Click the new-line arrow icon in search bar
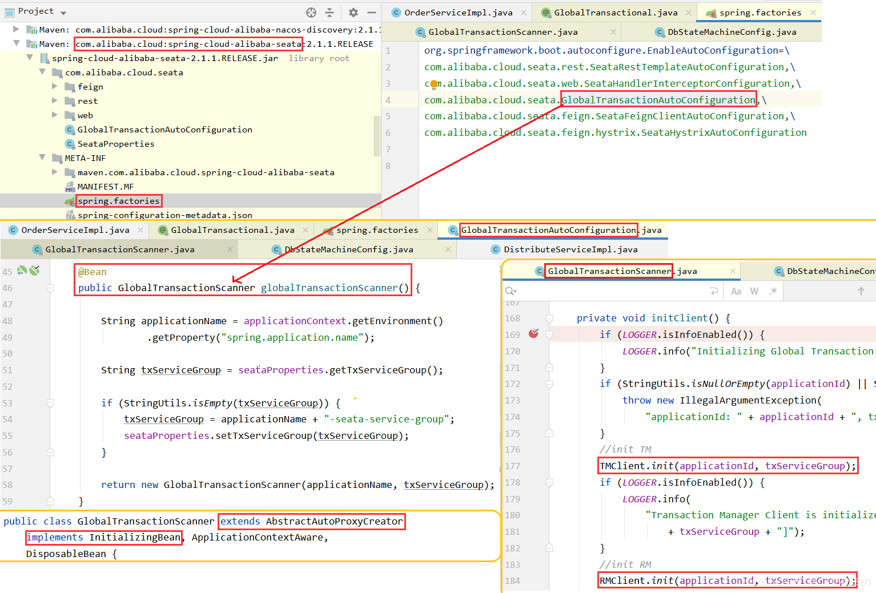 click(714, 291)
